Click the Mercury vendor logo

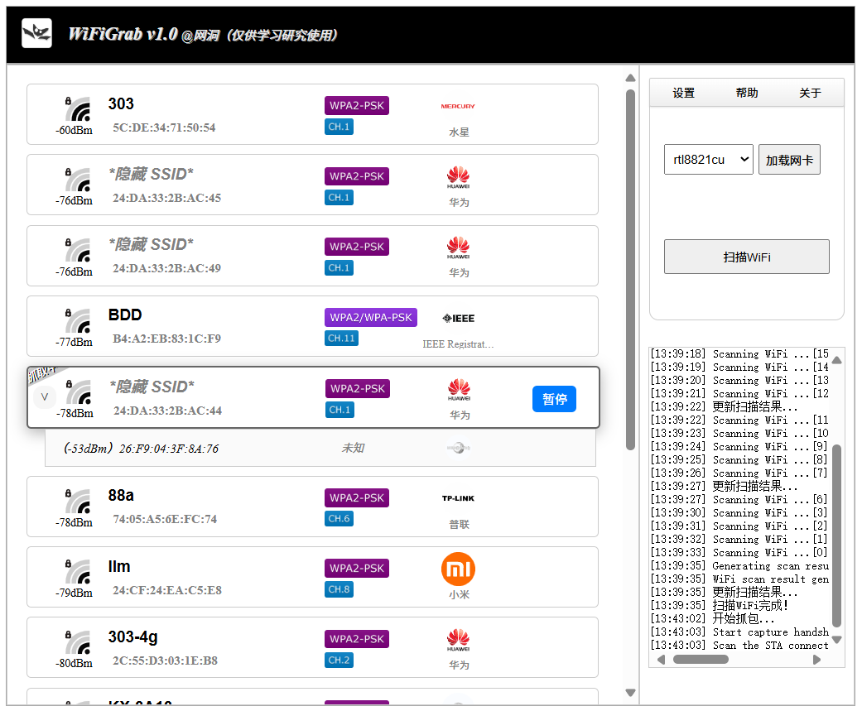(458, 106)
